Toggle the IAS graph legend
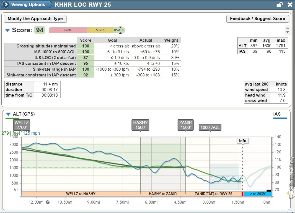This screenshot has height=213, width=295. coord(277,114)
